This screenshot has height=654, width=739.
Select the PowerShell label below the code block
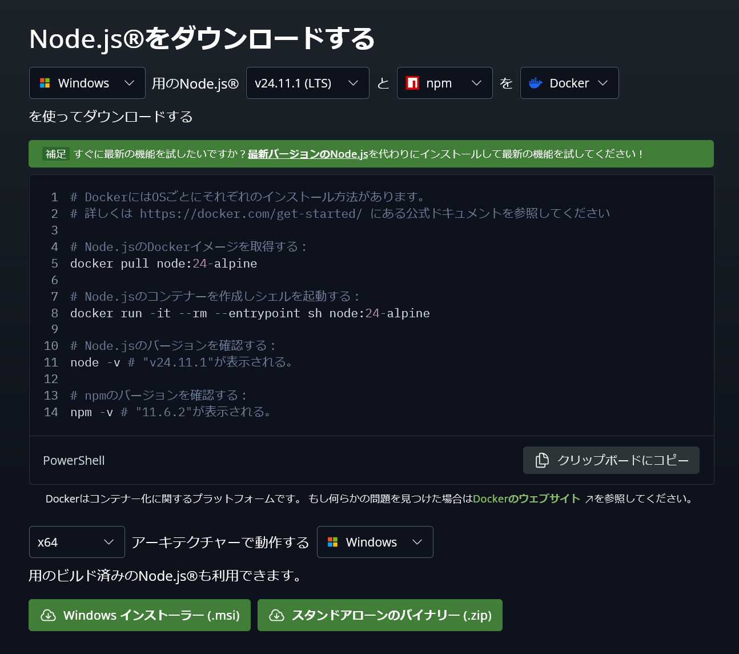pyautogui.click(x=74, y=460)
